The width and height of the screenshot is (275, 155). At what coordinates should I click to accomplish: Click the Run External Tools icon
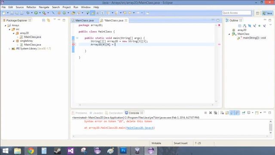click(x=44, y=13)
